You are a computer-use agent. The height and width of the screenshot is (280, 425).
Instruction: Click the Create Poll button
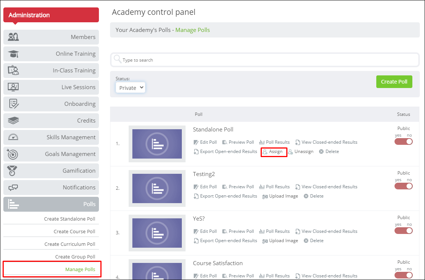coord(394,82)
